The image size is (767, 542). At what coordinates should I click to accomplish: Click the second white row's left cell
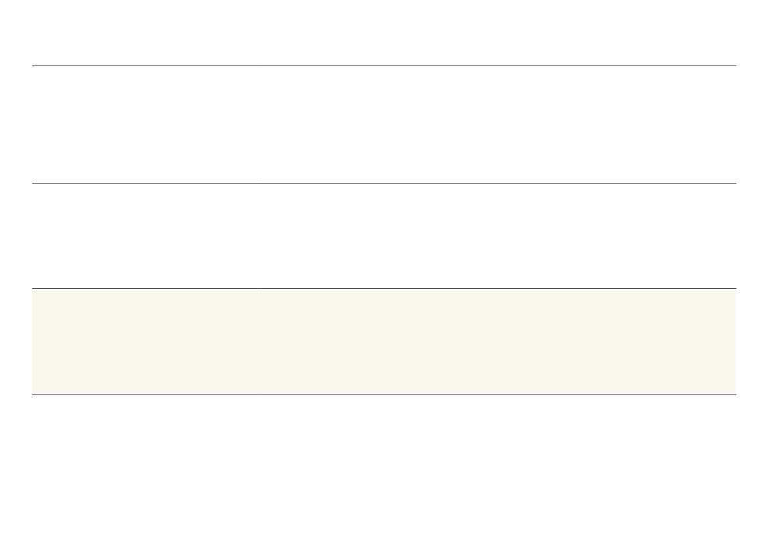point(146,236)
